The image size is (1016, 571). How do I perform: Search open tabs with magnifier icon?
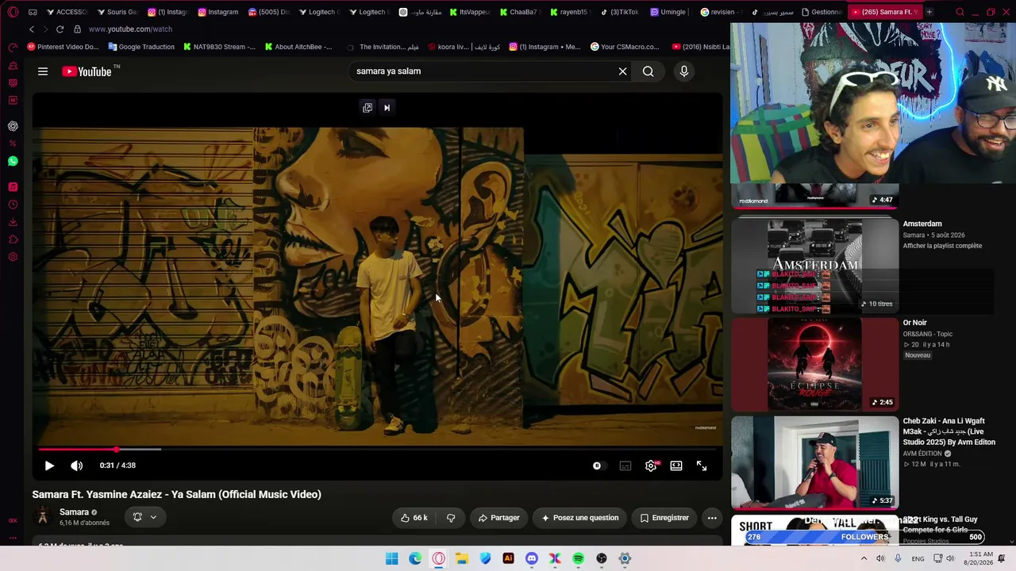coord(960,12)
